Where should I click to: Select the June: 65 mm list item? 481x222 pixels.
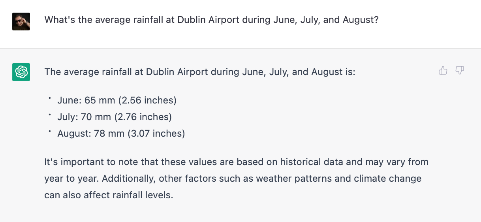pyautogui.click(x=117, y=100)
